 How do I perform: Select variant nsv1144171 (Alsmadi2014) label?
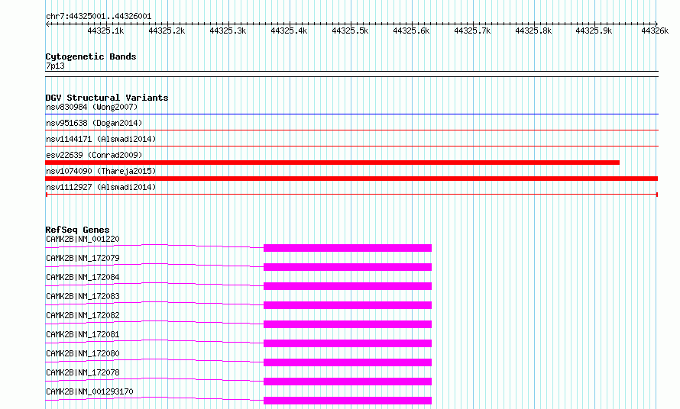pos(101,139)
